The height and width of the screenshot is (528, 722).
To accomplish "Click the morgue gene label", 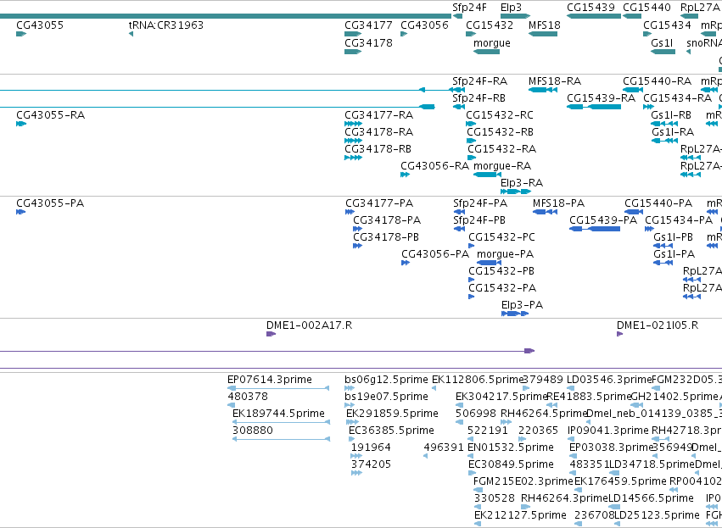I will [492, 42].
